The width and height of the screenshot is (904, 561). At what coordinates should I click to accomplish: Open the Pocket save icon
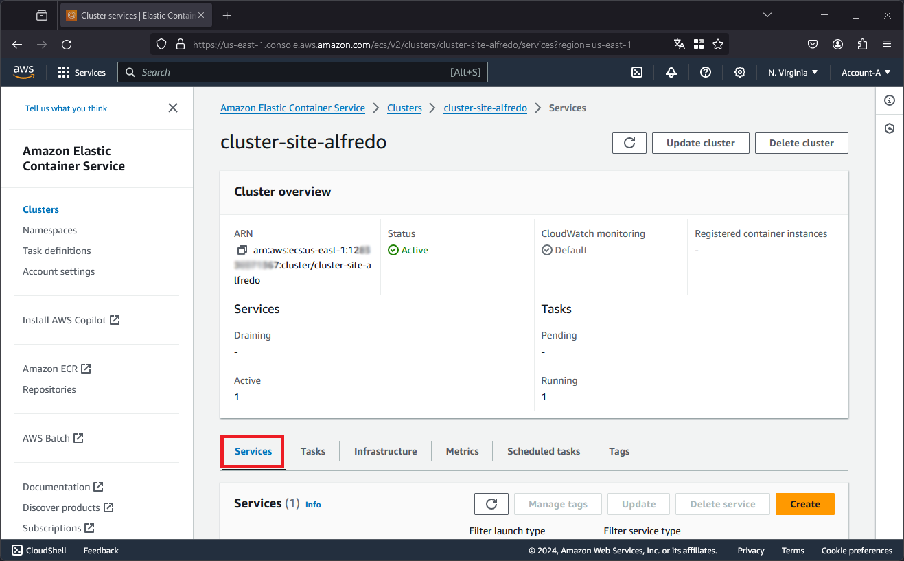[813, 44]
